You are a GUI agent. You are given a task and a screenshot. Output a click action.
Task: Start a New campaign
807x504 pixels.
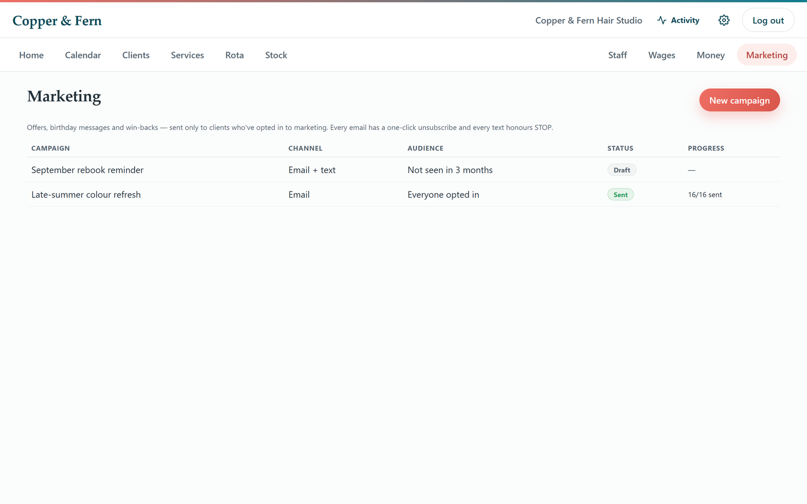coord(739,100)
